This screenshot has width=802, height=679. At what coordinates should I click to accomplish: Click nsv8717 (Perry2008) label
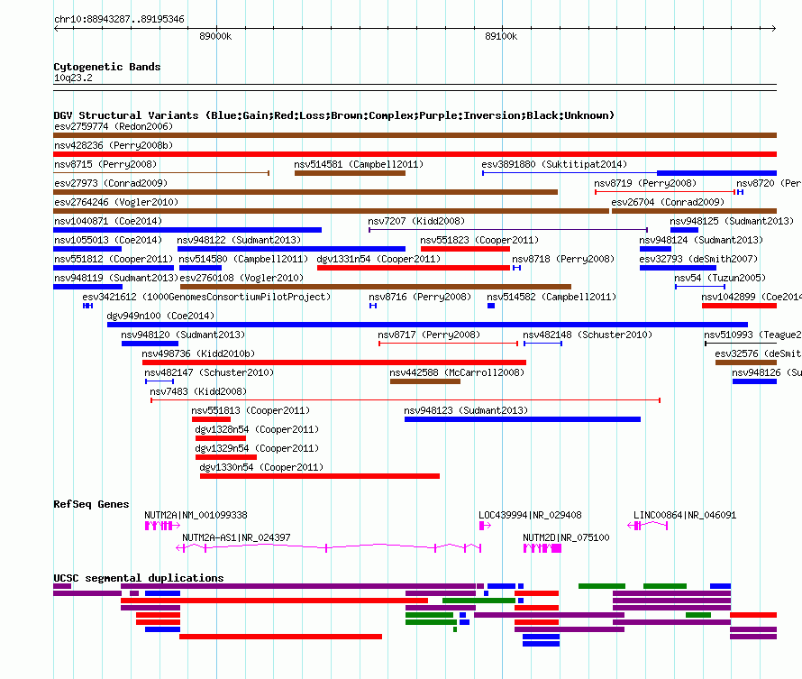(x=429, y=335)
